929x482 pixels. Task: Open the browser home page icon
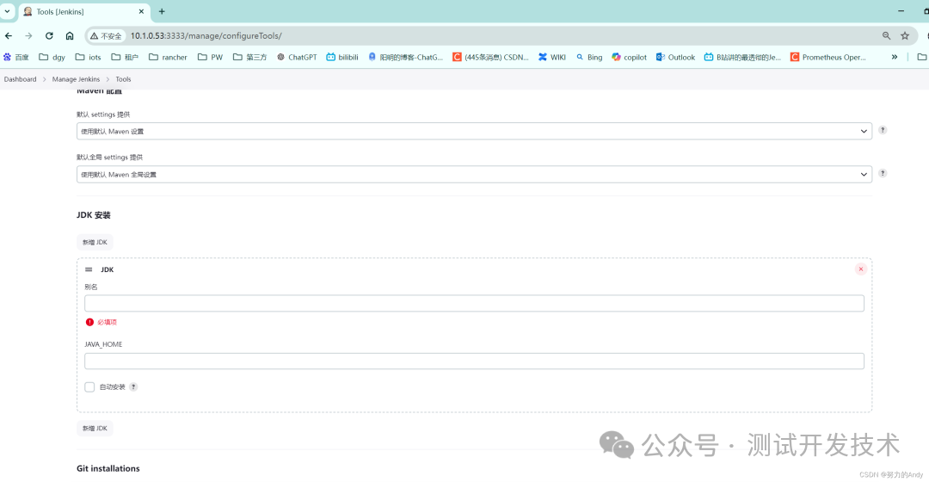click(70, 35)
